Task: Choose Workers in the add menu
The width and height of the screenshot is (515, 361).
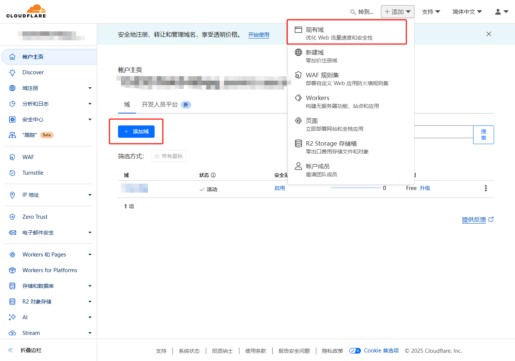Action: (x=351, y=102)
